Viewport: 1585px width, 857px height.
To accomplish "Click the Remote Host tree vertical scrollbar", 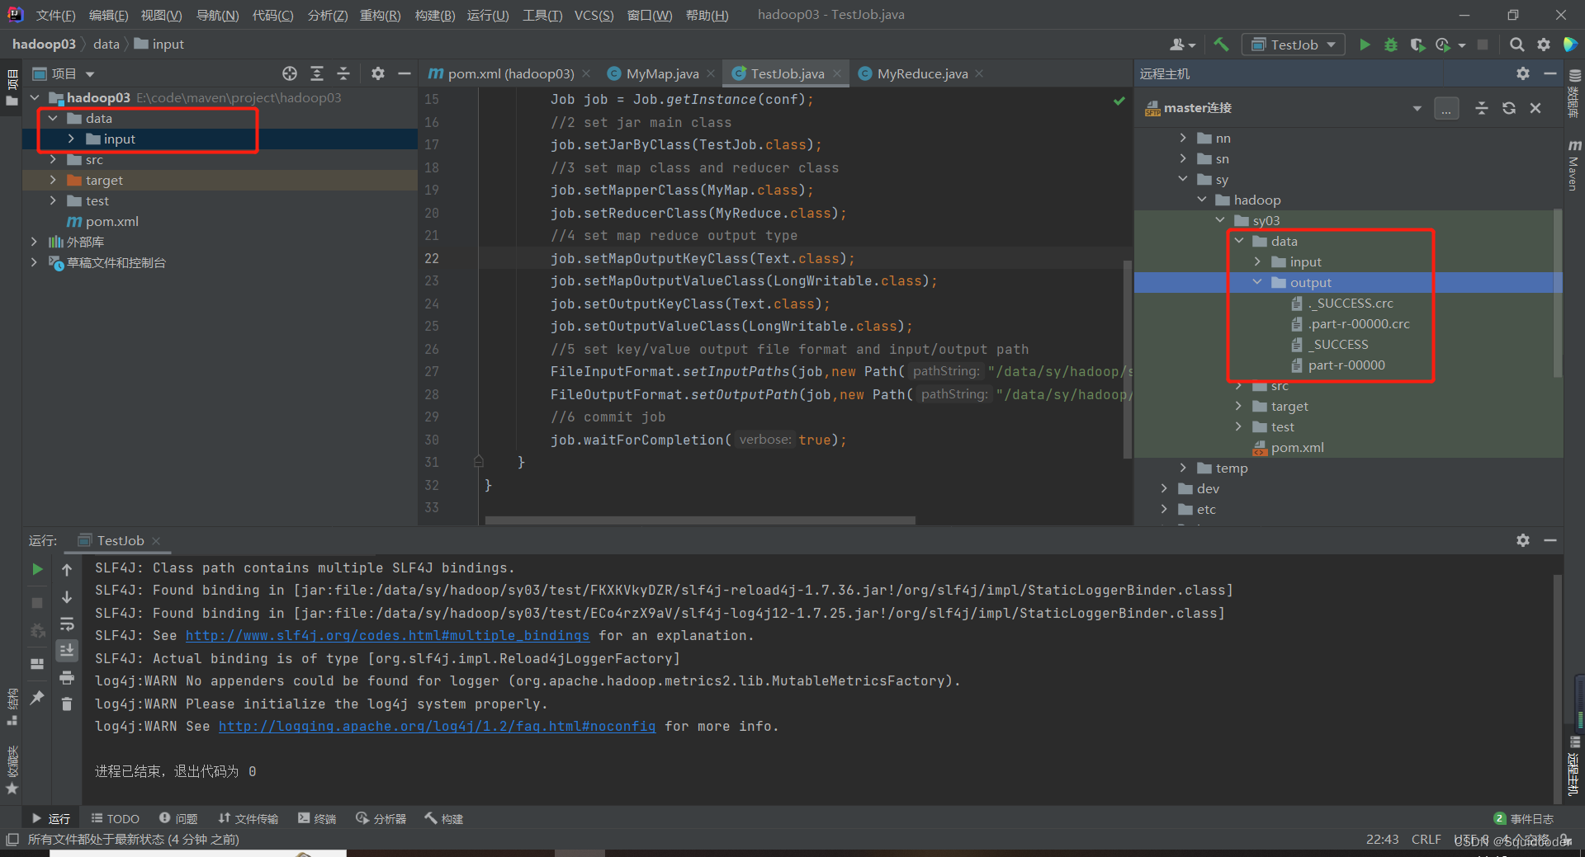I will pos(1558,293).
